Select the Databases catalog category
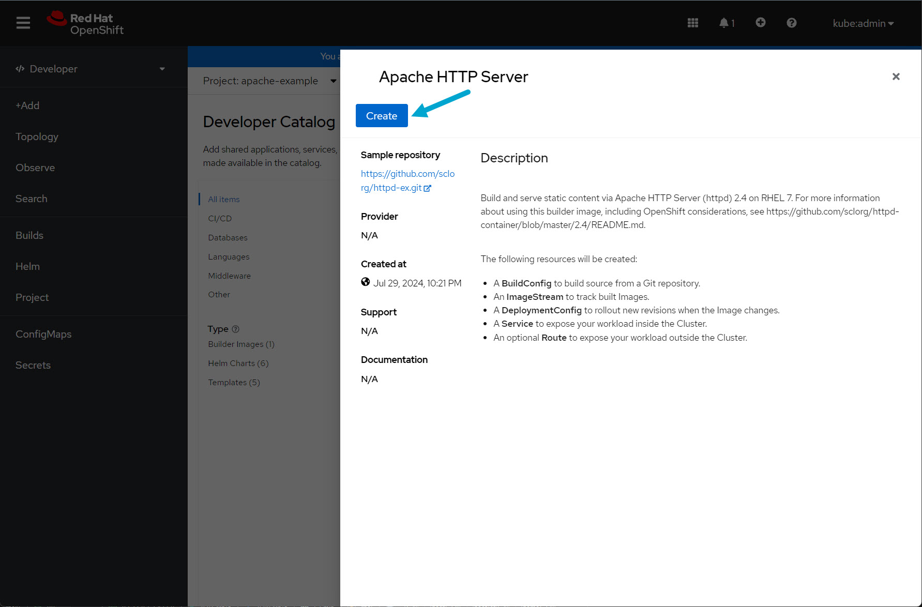 point(228,237)
